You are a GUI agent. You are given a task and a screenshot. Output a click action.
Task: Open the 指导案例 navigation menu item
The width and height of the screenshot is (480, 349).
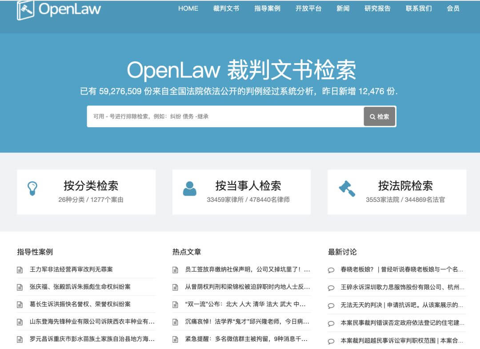coord(268,8)
